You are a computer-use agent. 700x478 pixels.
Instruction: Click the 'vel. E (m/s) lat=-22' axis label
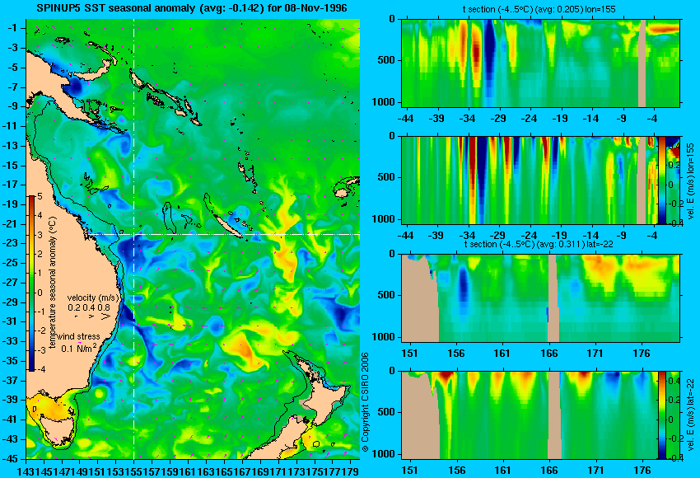tap(691, 418)
